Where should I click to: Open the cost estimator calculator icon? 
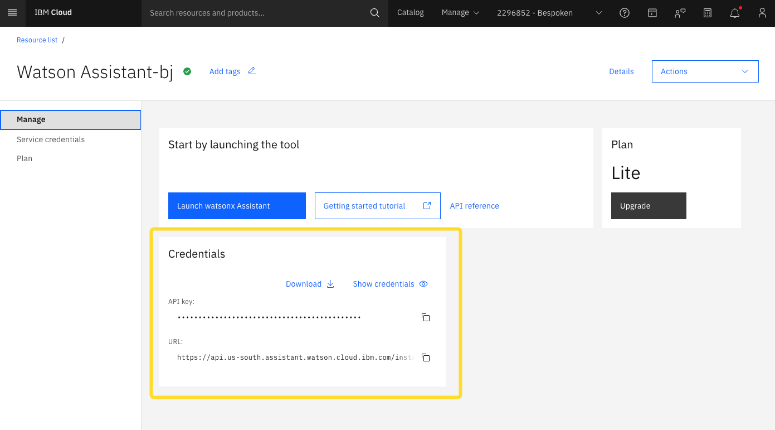[x=707, y=12]
